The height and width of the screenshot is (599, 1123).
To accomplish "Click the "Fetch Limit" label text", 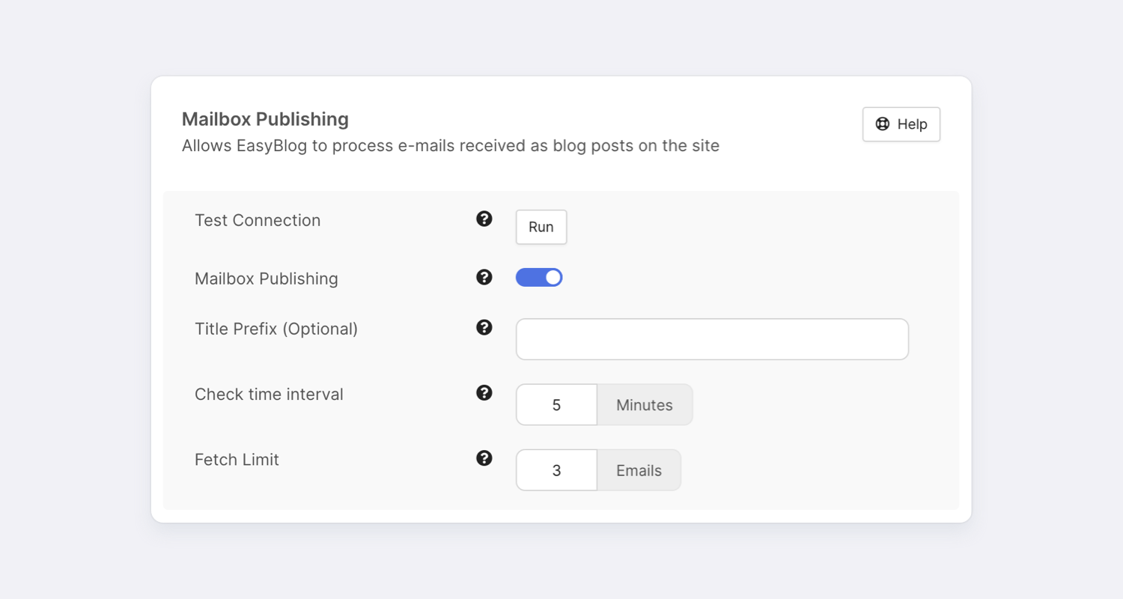I will (x=237, y=460).
